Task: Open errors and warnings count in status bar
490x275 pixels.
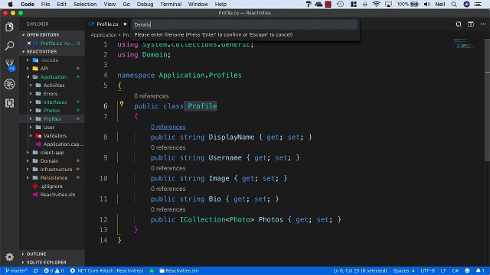Action: tap(54, 270)
